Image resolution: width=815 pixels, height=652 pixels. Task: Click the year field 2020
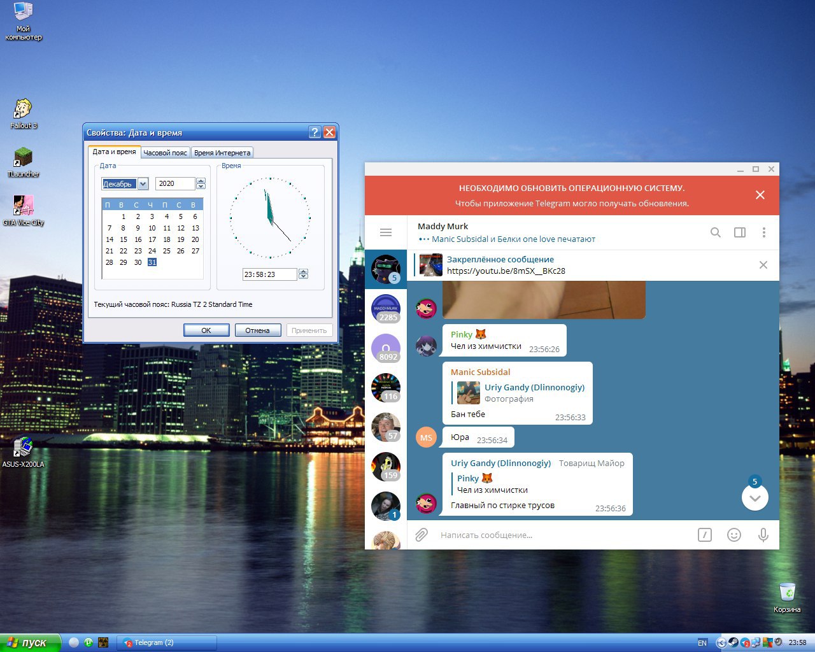pyautogui.click(x=175, y=183)
